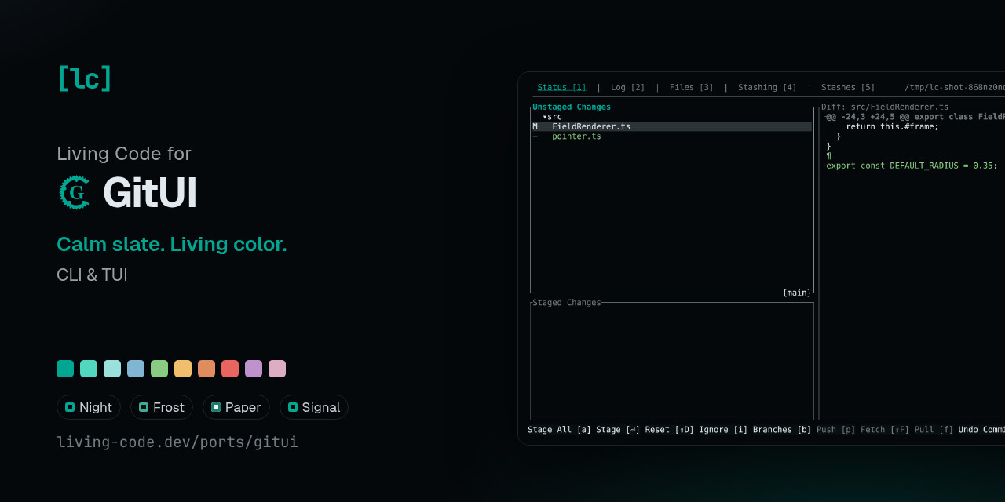This screenshot has width=1005, height=502.
Task: Select the Frost theme chip
Action: (x=162, y=407)
